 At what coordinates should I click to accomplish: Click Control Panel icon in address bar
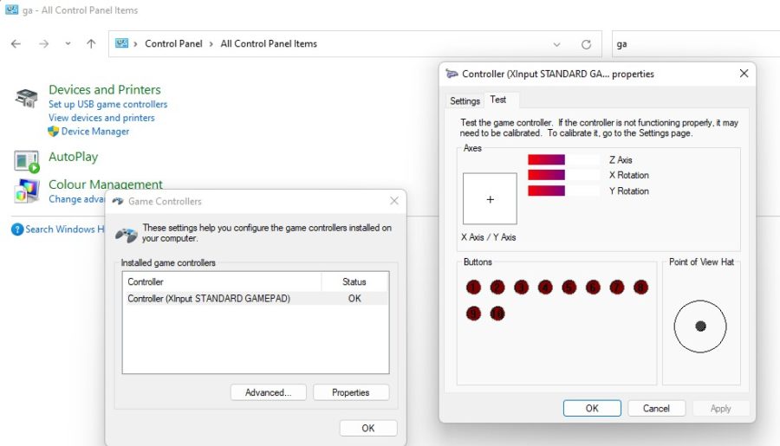122,43
